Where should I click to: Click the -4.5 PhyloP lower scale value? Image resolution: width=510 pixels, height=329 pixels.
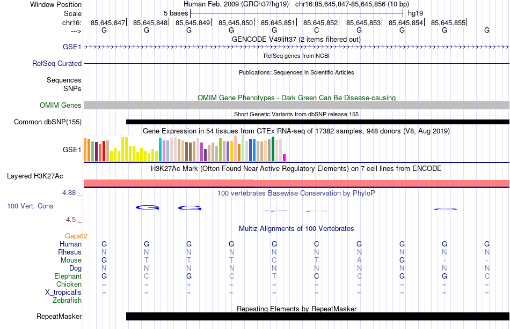tap(70, 220)
